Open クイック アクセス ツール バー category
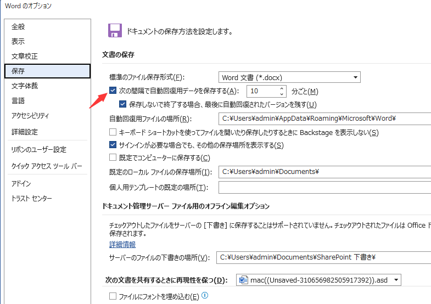431x304 pixels. (x=48, y=166)
